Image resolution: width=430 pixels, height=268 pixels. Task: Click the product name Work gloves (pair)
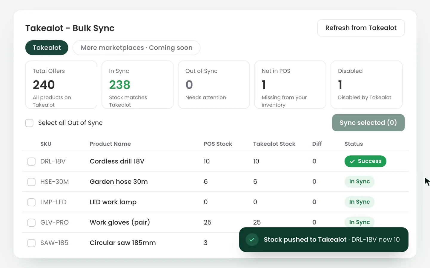coord(120,222)
